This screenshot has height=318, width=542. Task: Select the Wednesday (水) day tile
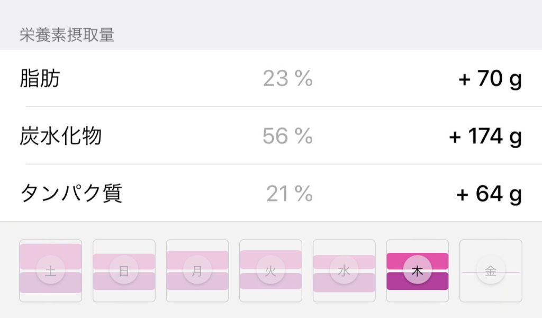[344, 271]
